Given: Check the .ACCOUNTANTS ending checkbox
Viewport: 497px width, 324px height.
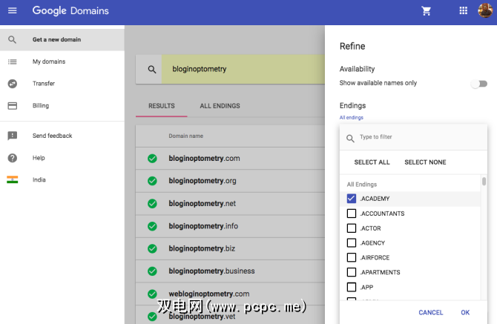Looking at the screenshot, I should pyautogui.click(x=352, y=214).
